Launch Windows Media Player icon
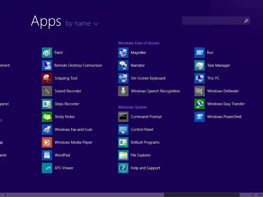The height and width of the screenshot is (197, 263). tap(47, 142)
